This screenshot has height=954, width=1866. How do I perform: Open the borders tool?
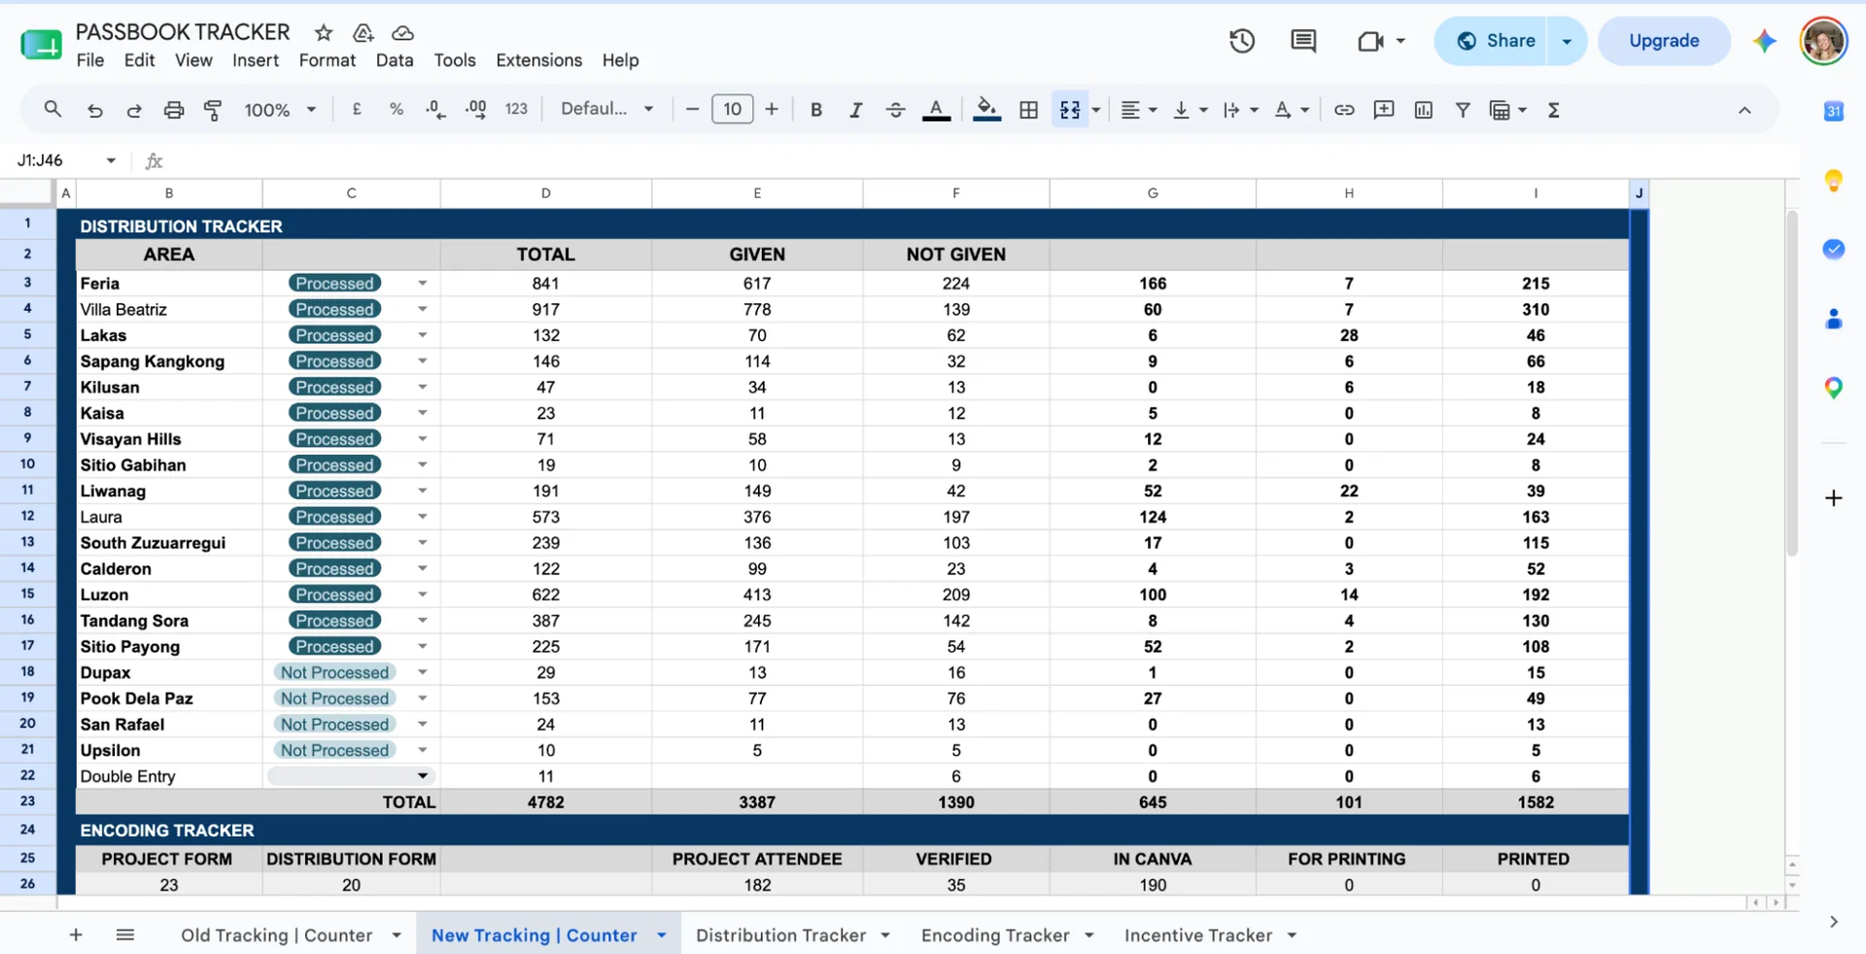point(1028,110)
